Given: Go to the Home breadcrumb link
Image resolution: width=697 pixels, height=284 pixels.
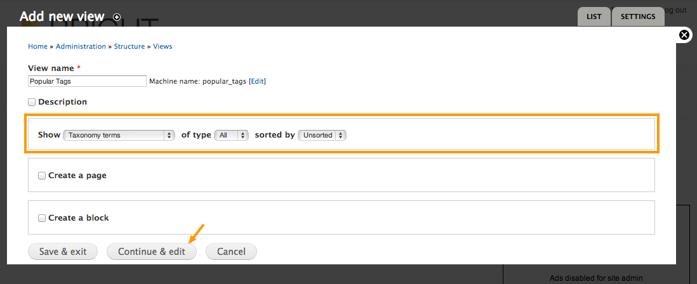Looking at the screenshot, I should click(38, 46).
